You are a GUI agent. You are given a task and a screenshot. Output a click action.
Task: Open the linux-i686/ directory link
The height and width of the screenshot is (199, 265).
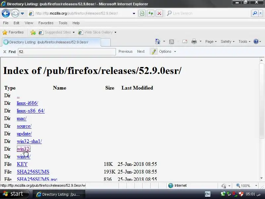point(27,103)
